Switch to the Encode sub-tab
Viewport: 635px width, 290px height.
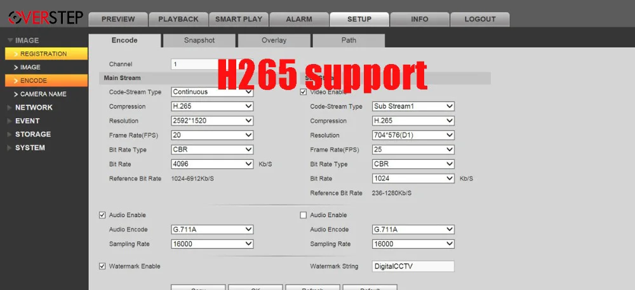tap(124, 41)
